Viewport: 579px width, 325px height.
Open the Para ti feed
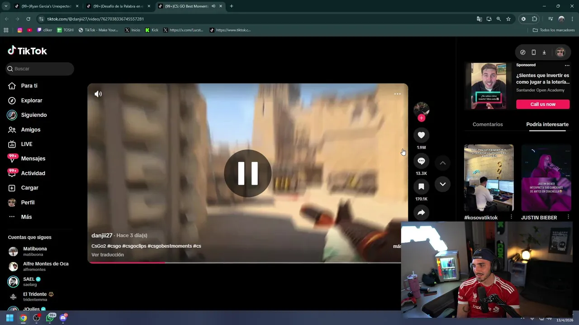(29, 86)
